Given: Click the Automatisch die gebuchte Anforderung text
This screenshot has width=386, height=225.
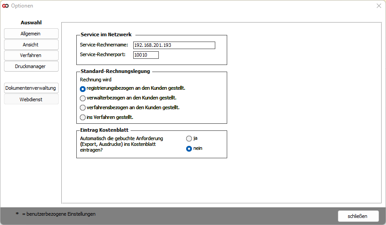Looking at the screenshot, I should (x=121, y=144).
